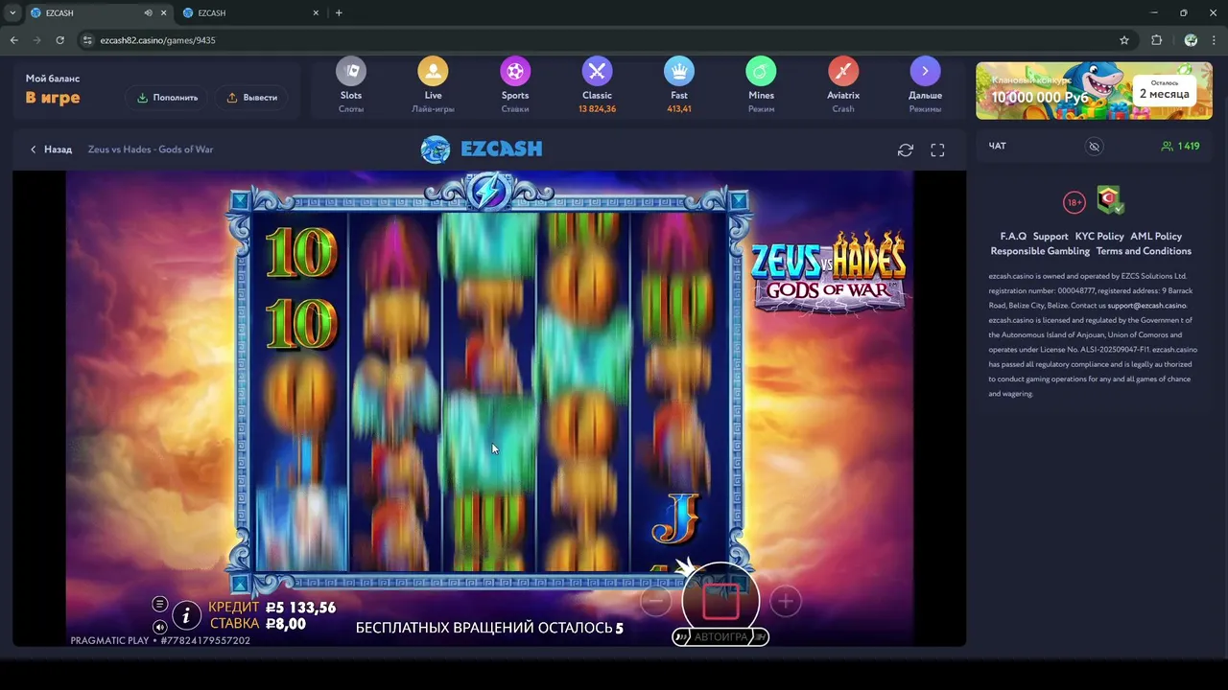Navigate back in browser
The image size is (1228, 690).
[x=13, y=40]
